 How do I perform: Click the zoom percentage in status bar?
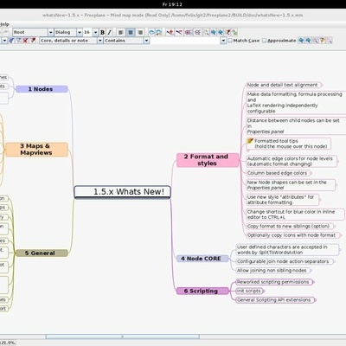[8, 343]
